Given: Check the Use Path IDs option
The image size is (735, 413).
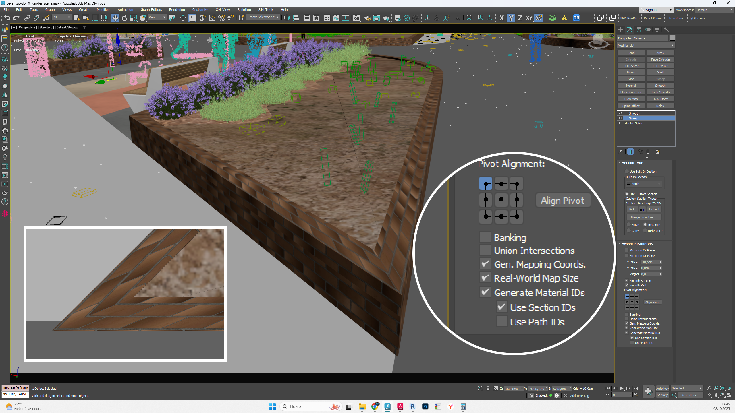Looking at the screenshot, I should pyautogui.click(x=632, y=343).
